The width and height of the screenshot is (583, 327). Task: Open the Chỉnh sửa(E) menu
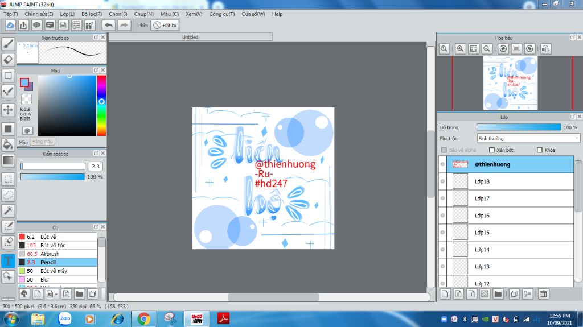[39, 14]
